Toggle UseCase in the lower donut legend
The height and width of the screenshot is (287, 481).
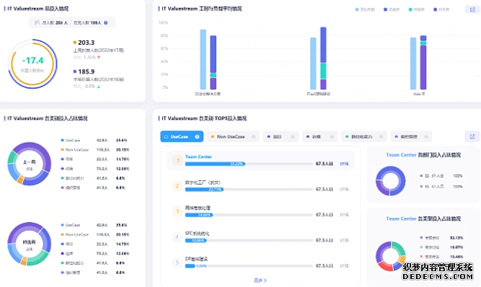tap(71, 225)
